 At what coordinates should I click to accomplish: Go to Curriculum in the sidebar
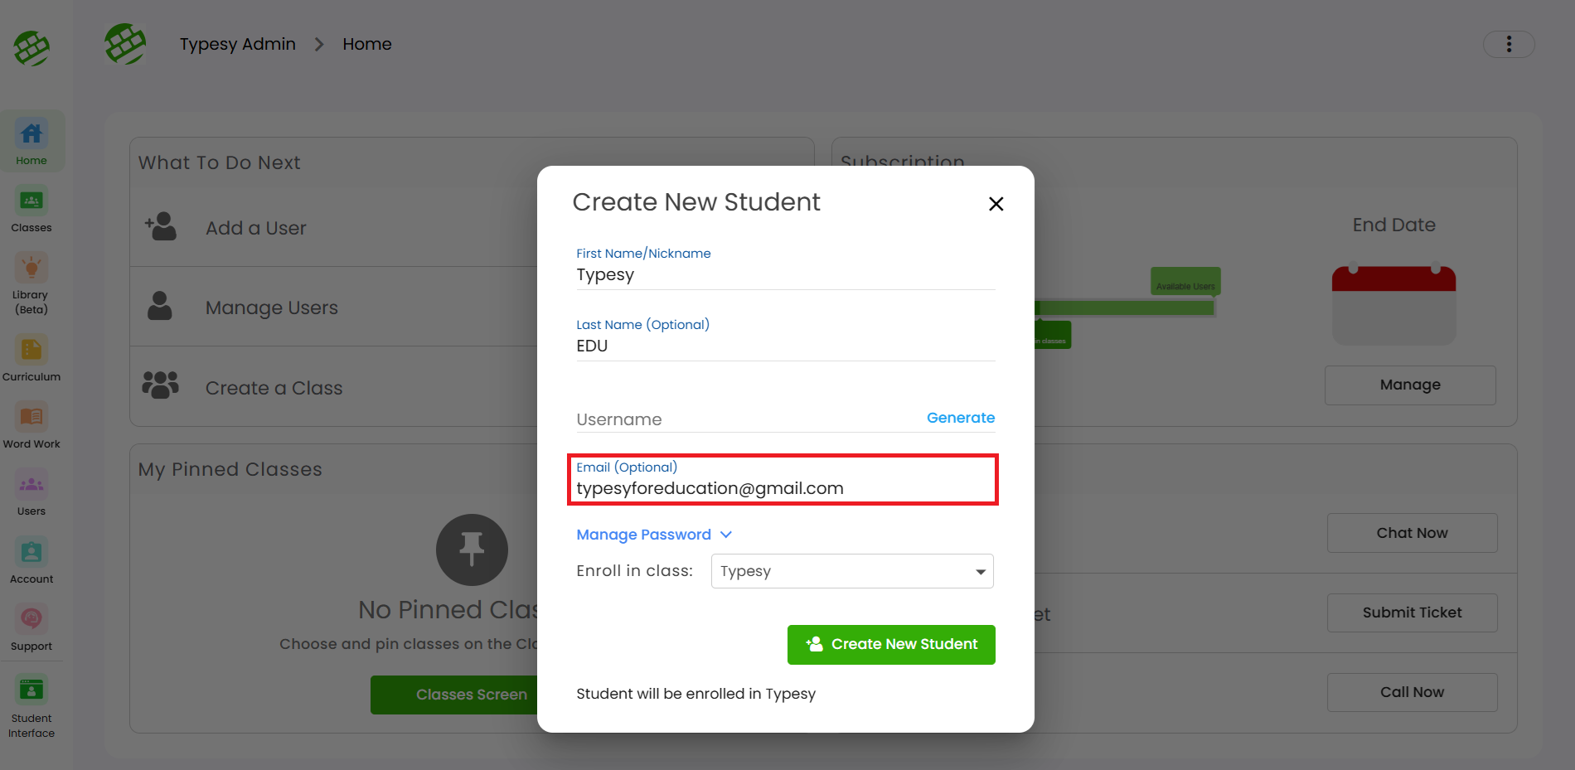pos(31,358)
